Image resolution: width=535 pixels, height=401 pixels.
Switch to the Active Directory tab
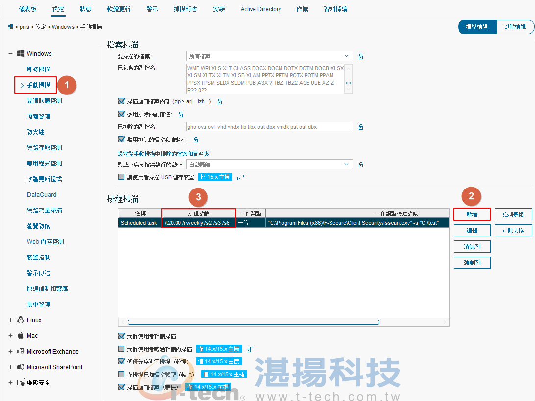click(x=260, y=9)
